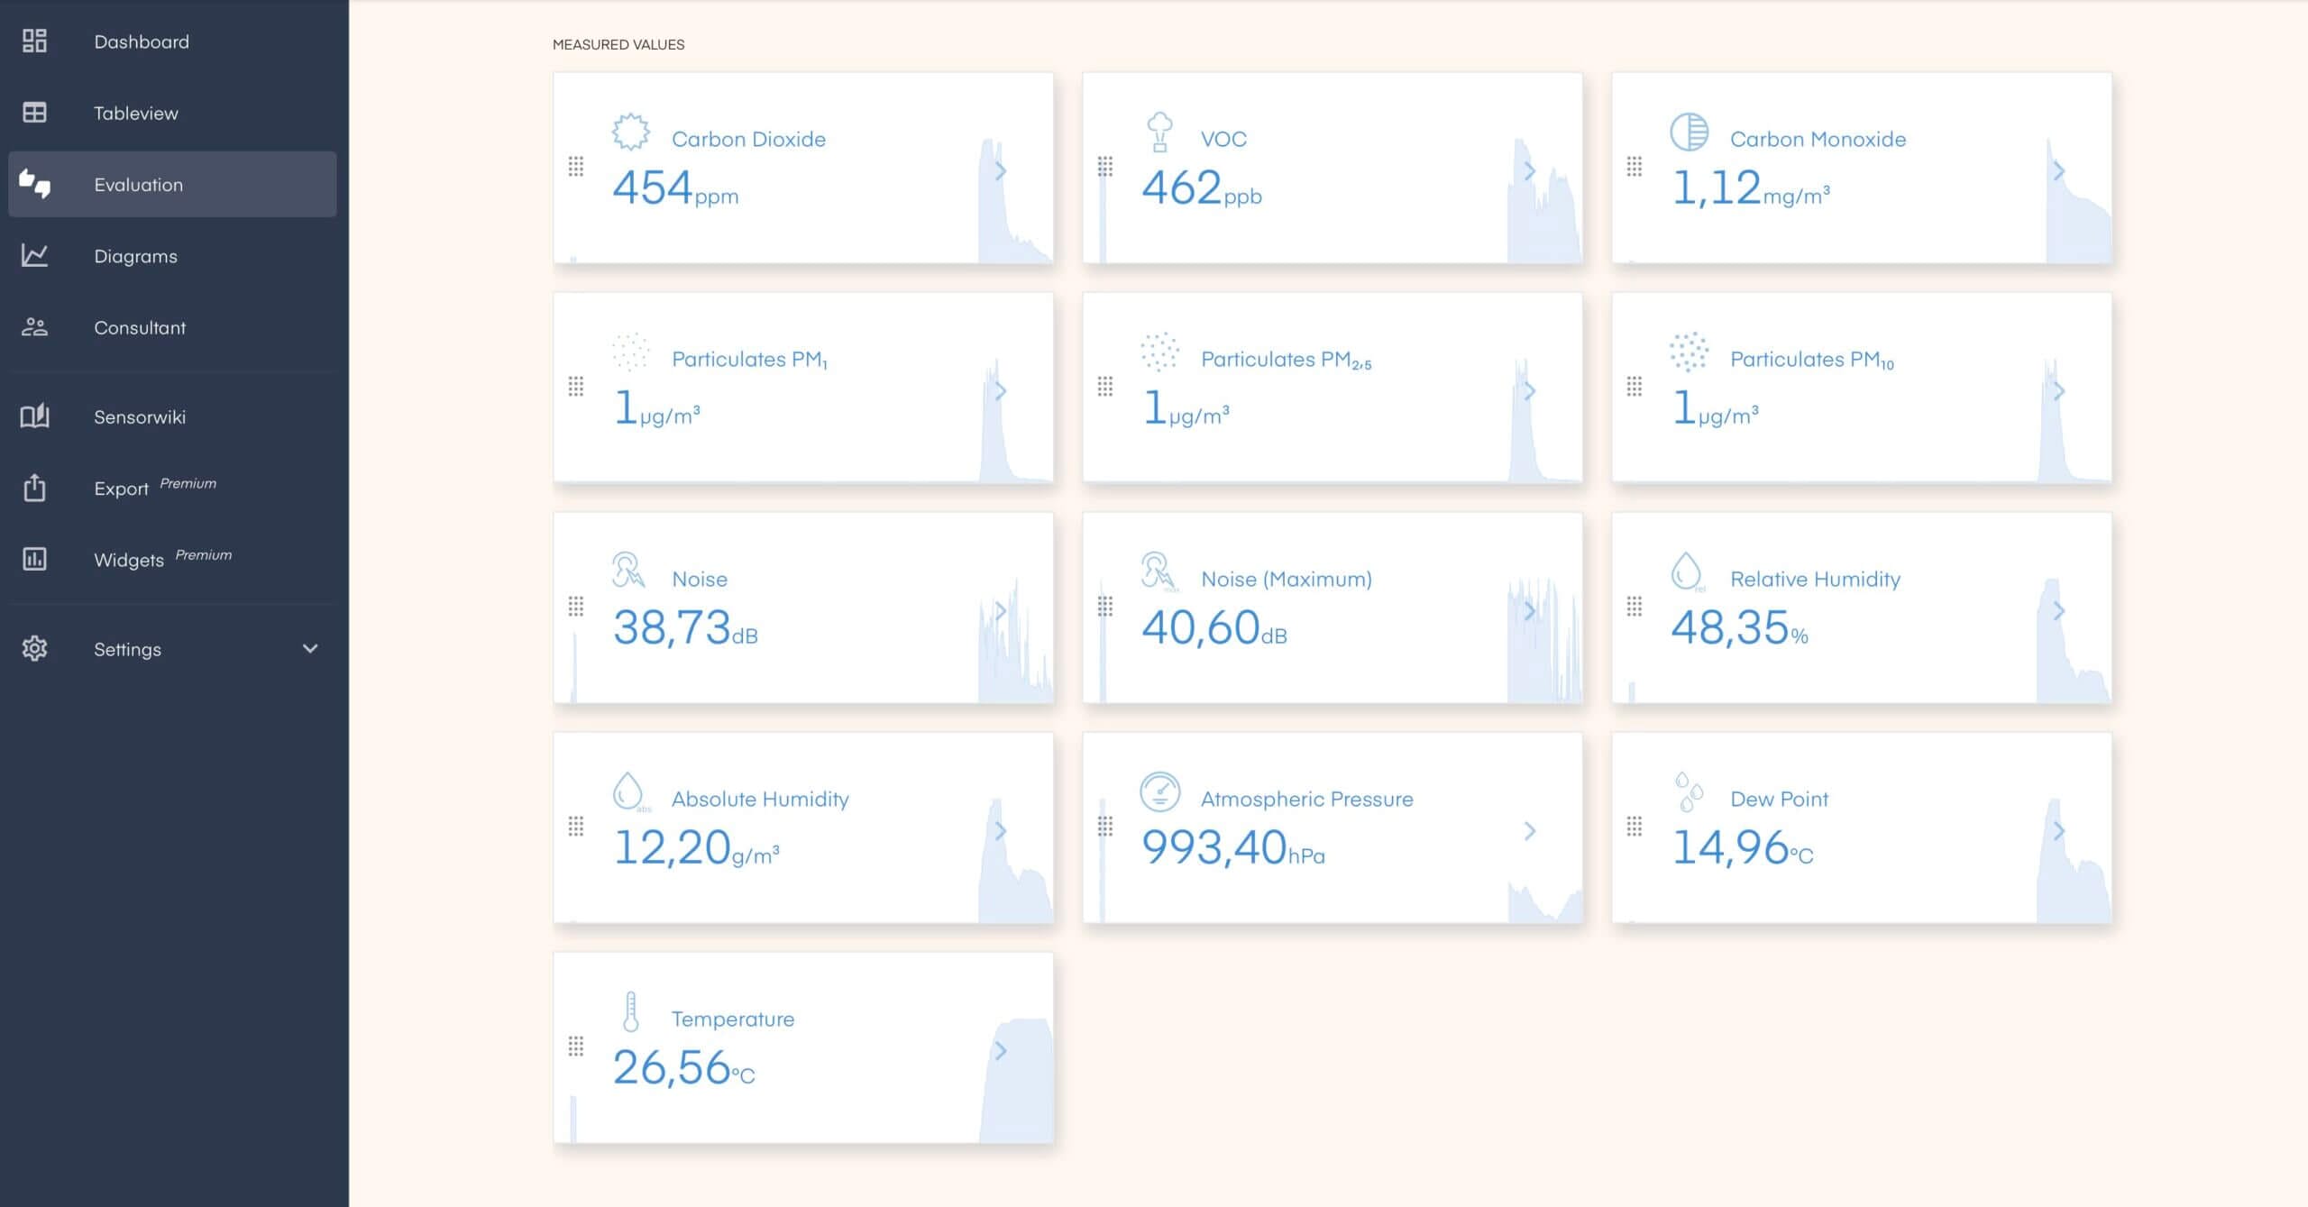Click the 26,56 °C temperature value

click(x=684, y=1067)
